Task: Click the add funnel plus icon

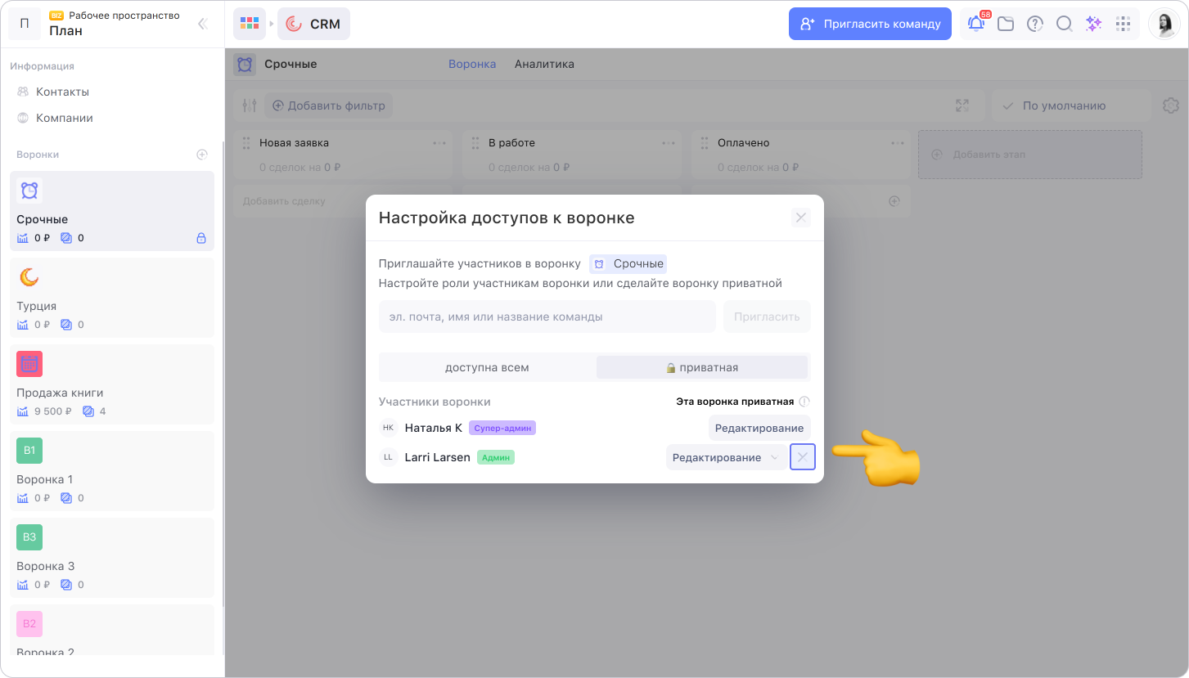Action: (x=202, y=155)
